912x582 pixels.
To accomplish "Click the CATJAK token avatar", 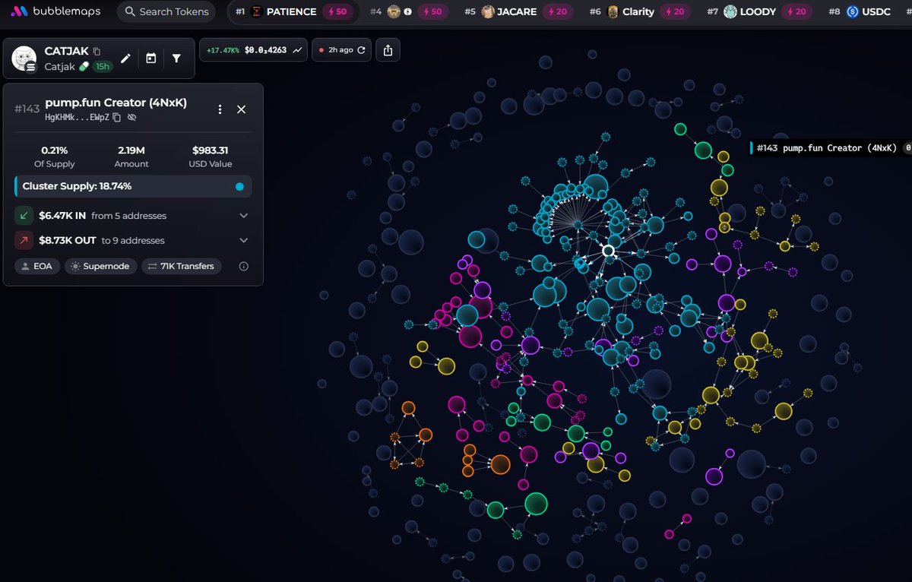I will click(x=25, y=59).
